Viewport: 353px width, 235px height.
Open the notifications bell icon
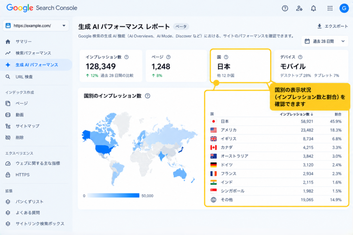click(x=313, y=8)
